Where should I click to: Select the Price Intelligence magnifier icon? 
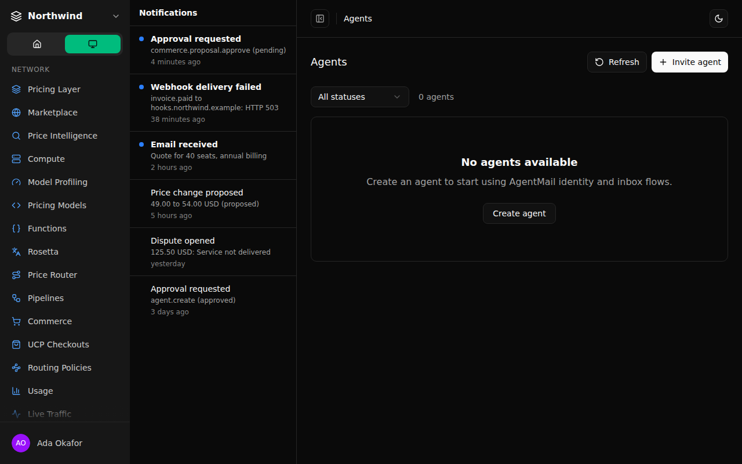click(x=16, y=136)
